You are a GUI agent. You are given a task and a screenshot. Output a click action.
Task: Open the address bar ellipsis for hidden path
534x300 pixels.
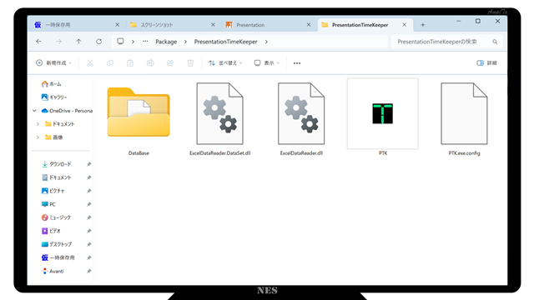145,42
